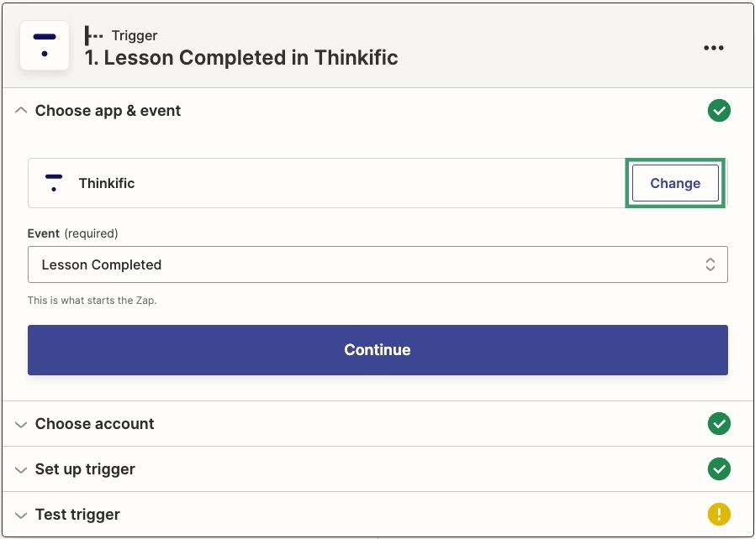Click the Continue button
Screen dimensions: 755x539
377,350
